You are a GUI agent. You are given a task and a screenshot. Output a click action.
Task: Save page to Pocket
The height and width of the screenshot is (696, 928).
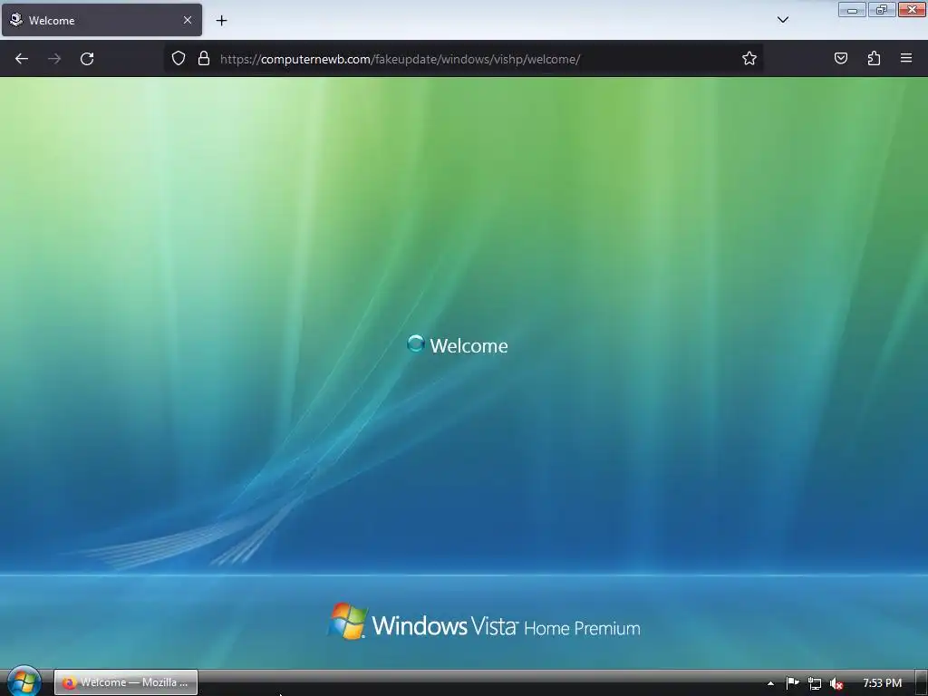[841, 58]
